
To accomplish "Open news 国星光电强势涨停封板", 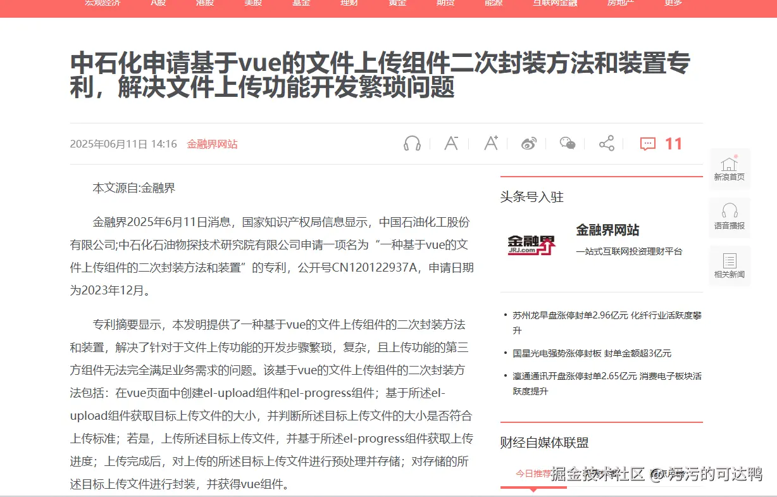I will 592,353.
